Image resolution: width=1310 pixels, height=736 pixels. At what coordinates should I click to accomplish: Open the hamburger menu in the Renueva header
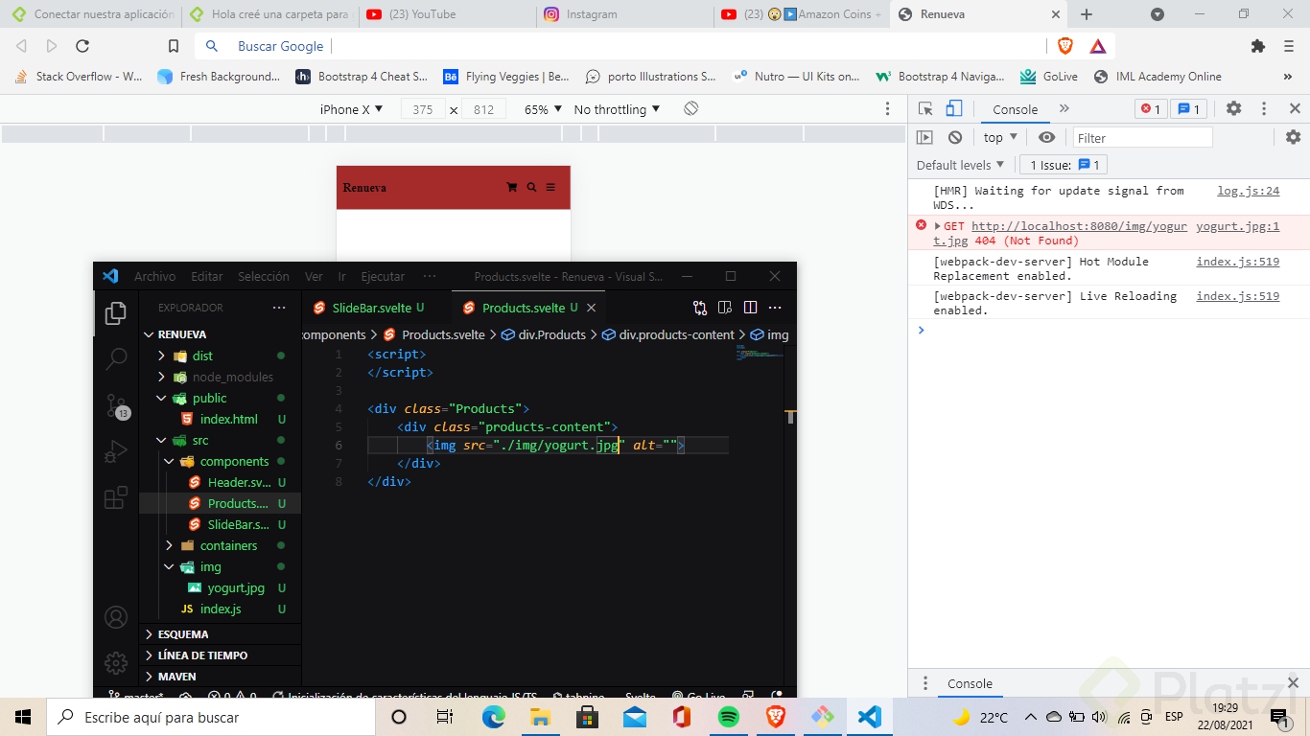(550, 188)
